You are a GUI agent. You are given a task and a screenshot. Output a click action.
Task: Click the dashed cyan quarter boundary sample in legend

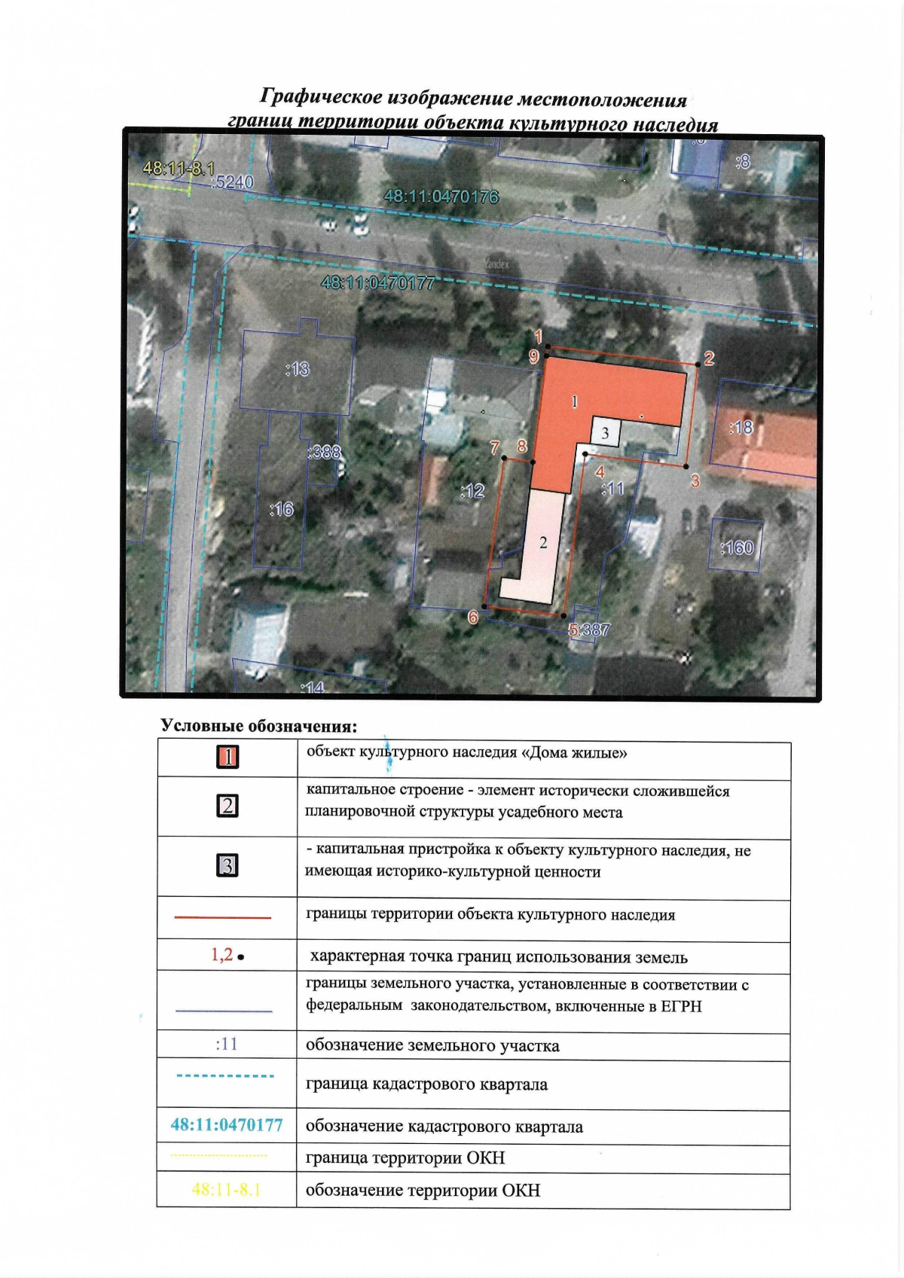(224, 1075)
